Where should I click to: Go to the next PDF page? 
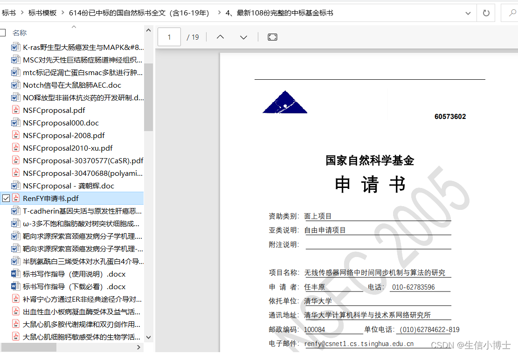point(243,37)
